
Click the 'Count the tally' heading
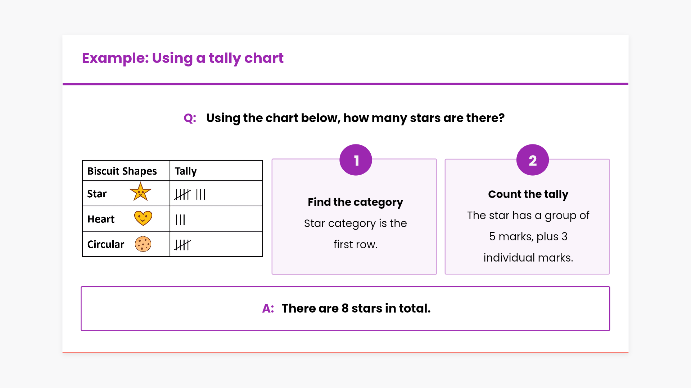tap(528, 194)
